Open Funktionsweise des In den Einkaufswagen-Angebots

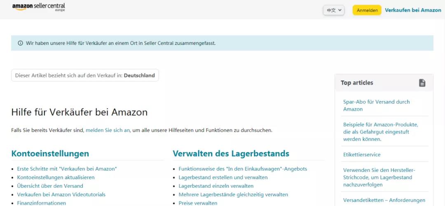pyautogui.click(x=243, y=169)
